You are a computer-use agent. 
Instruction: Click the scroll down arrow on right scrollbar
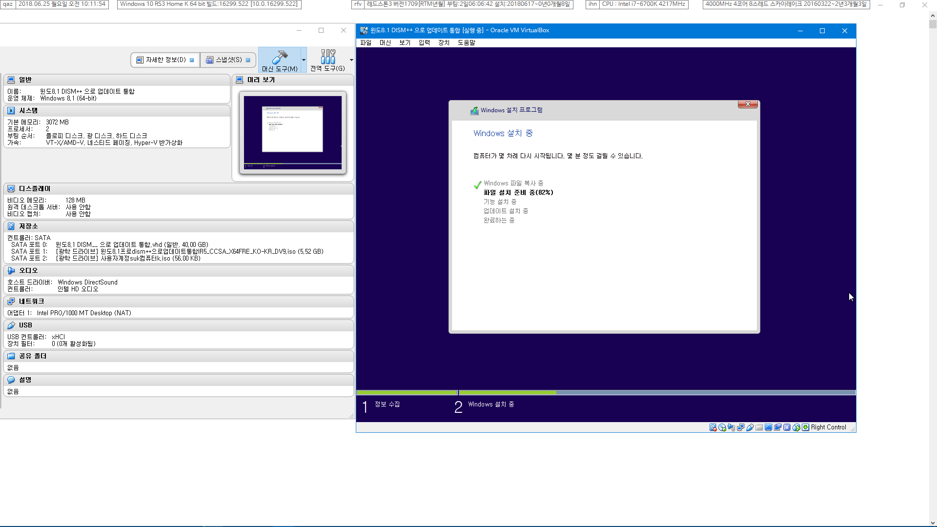tap(933, 523)
